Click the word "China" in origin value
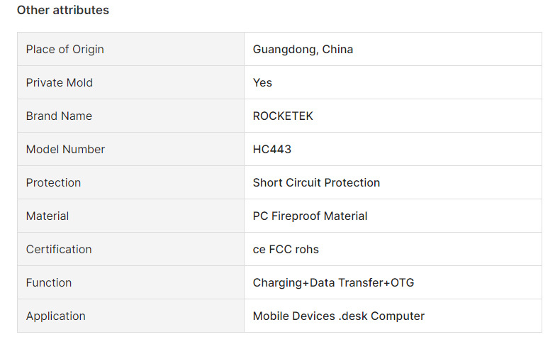 coord(337,49)
